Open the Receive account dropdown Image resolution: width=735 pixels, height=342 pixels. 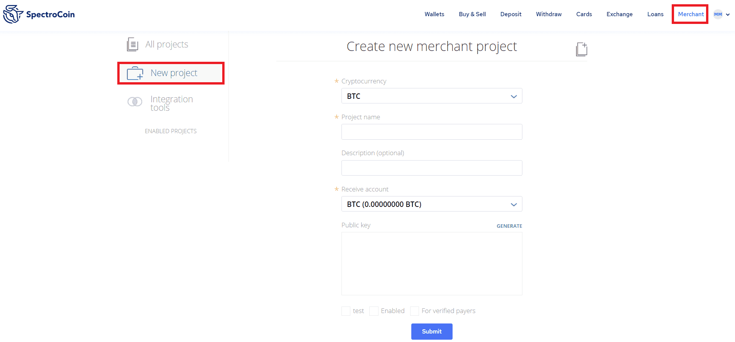[432, 204]
